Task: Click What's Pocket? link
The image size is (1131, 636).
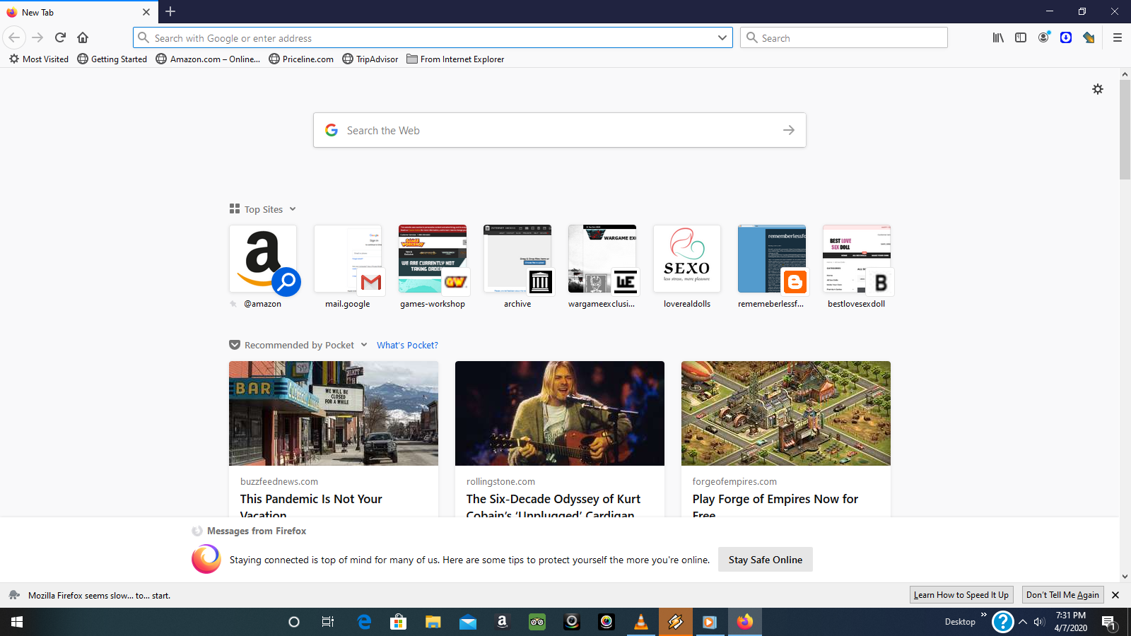Action: point(407,345)
